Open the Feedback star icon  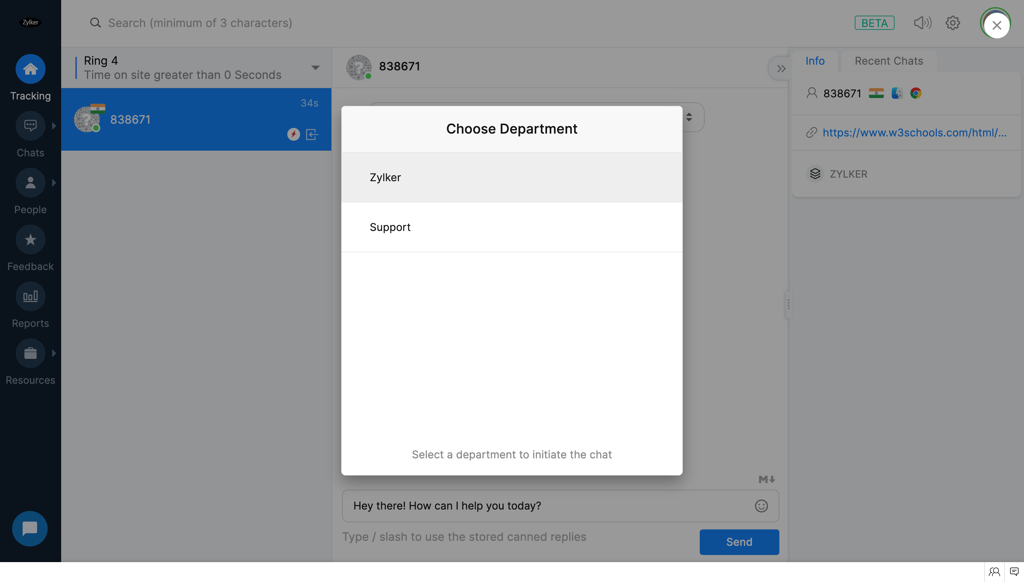point(31,240)
